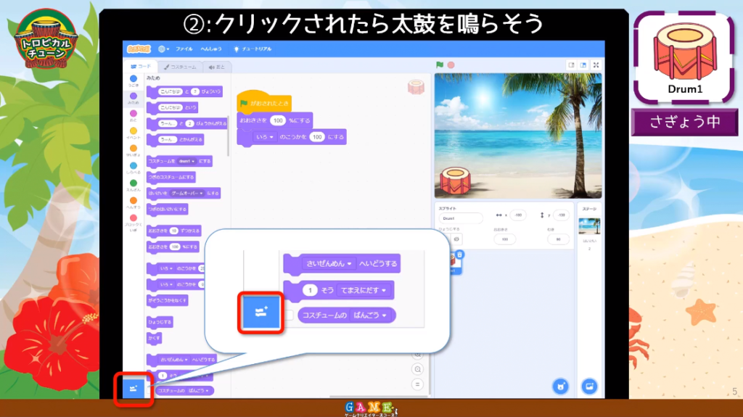Click the がおされたとき green flag hat block

pos(263,102)
